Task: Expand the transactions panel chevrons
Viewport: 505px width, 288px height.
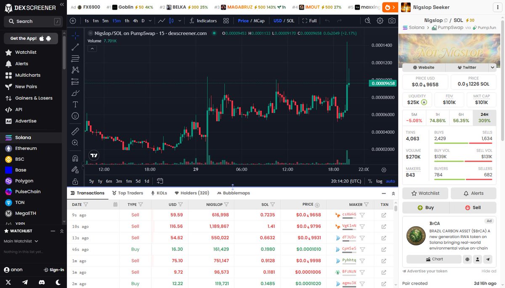Action: 393,193
